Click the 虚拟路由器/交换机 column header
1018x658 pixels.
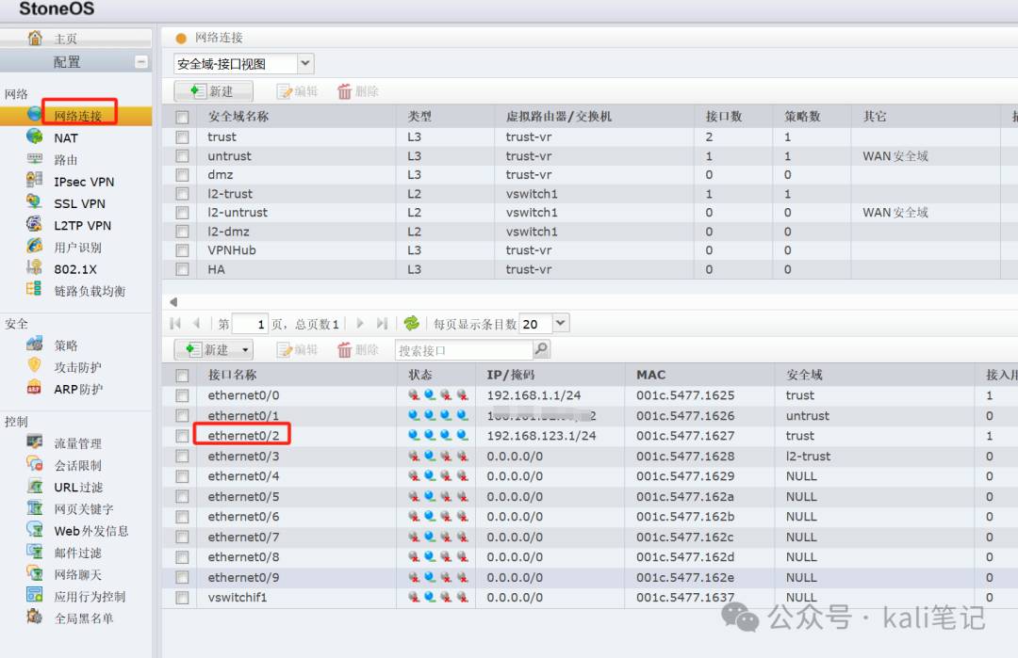(559, 116)
